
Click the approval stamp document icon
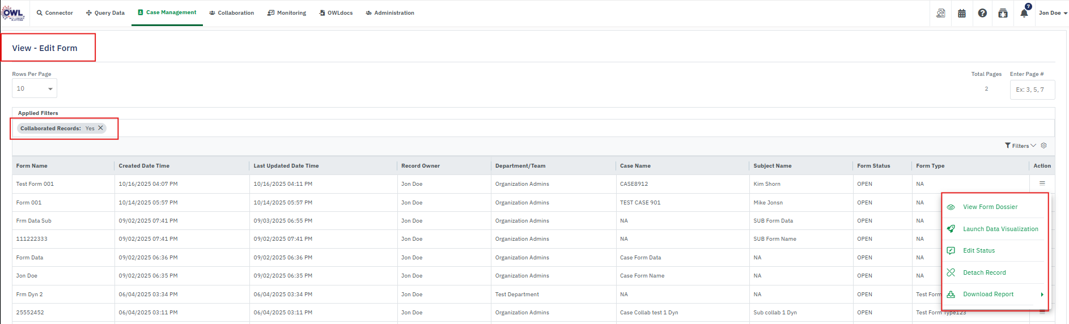[x=941, y=13]
